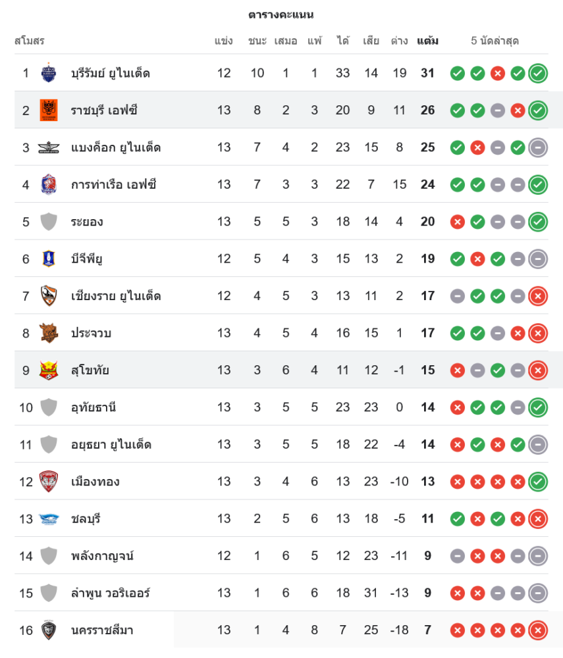Click the Ratchaburi FC club logo
Image resolution: width=563 pixels, height=658 pixels.
coord(49,110)
